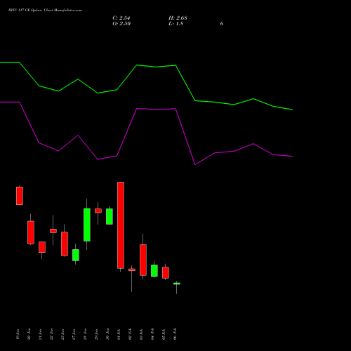The height and width of the screenshot is (351, 351).
Task: Select the 23 Jan date label
Action: tap(63, 334)
